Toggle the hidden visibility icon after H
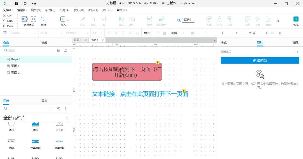This screenshot has width=303, height=159. coord(272,33)
